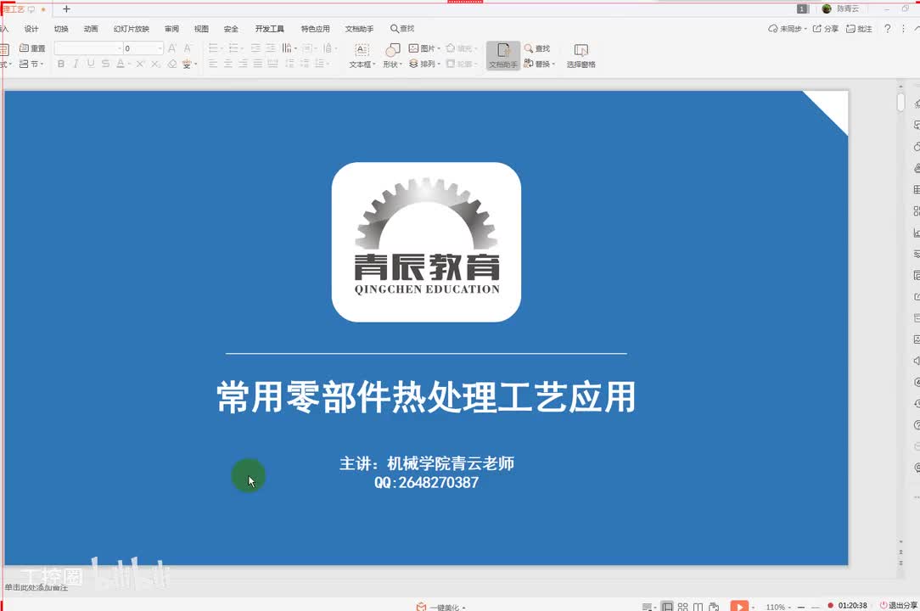
Task: Apply subscript formatting
Action: click(x=155, y=64)
